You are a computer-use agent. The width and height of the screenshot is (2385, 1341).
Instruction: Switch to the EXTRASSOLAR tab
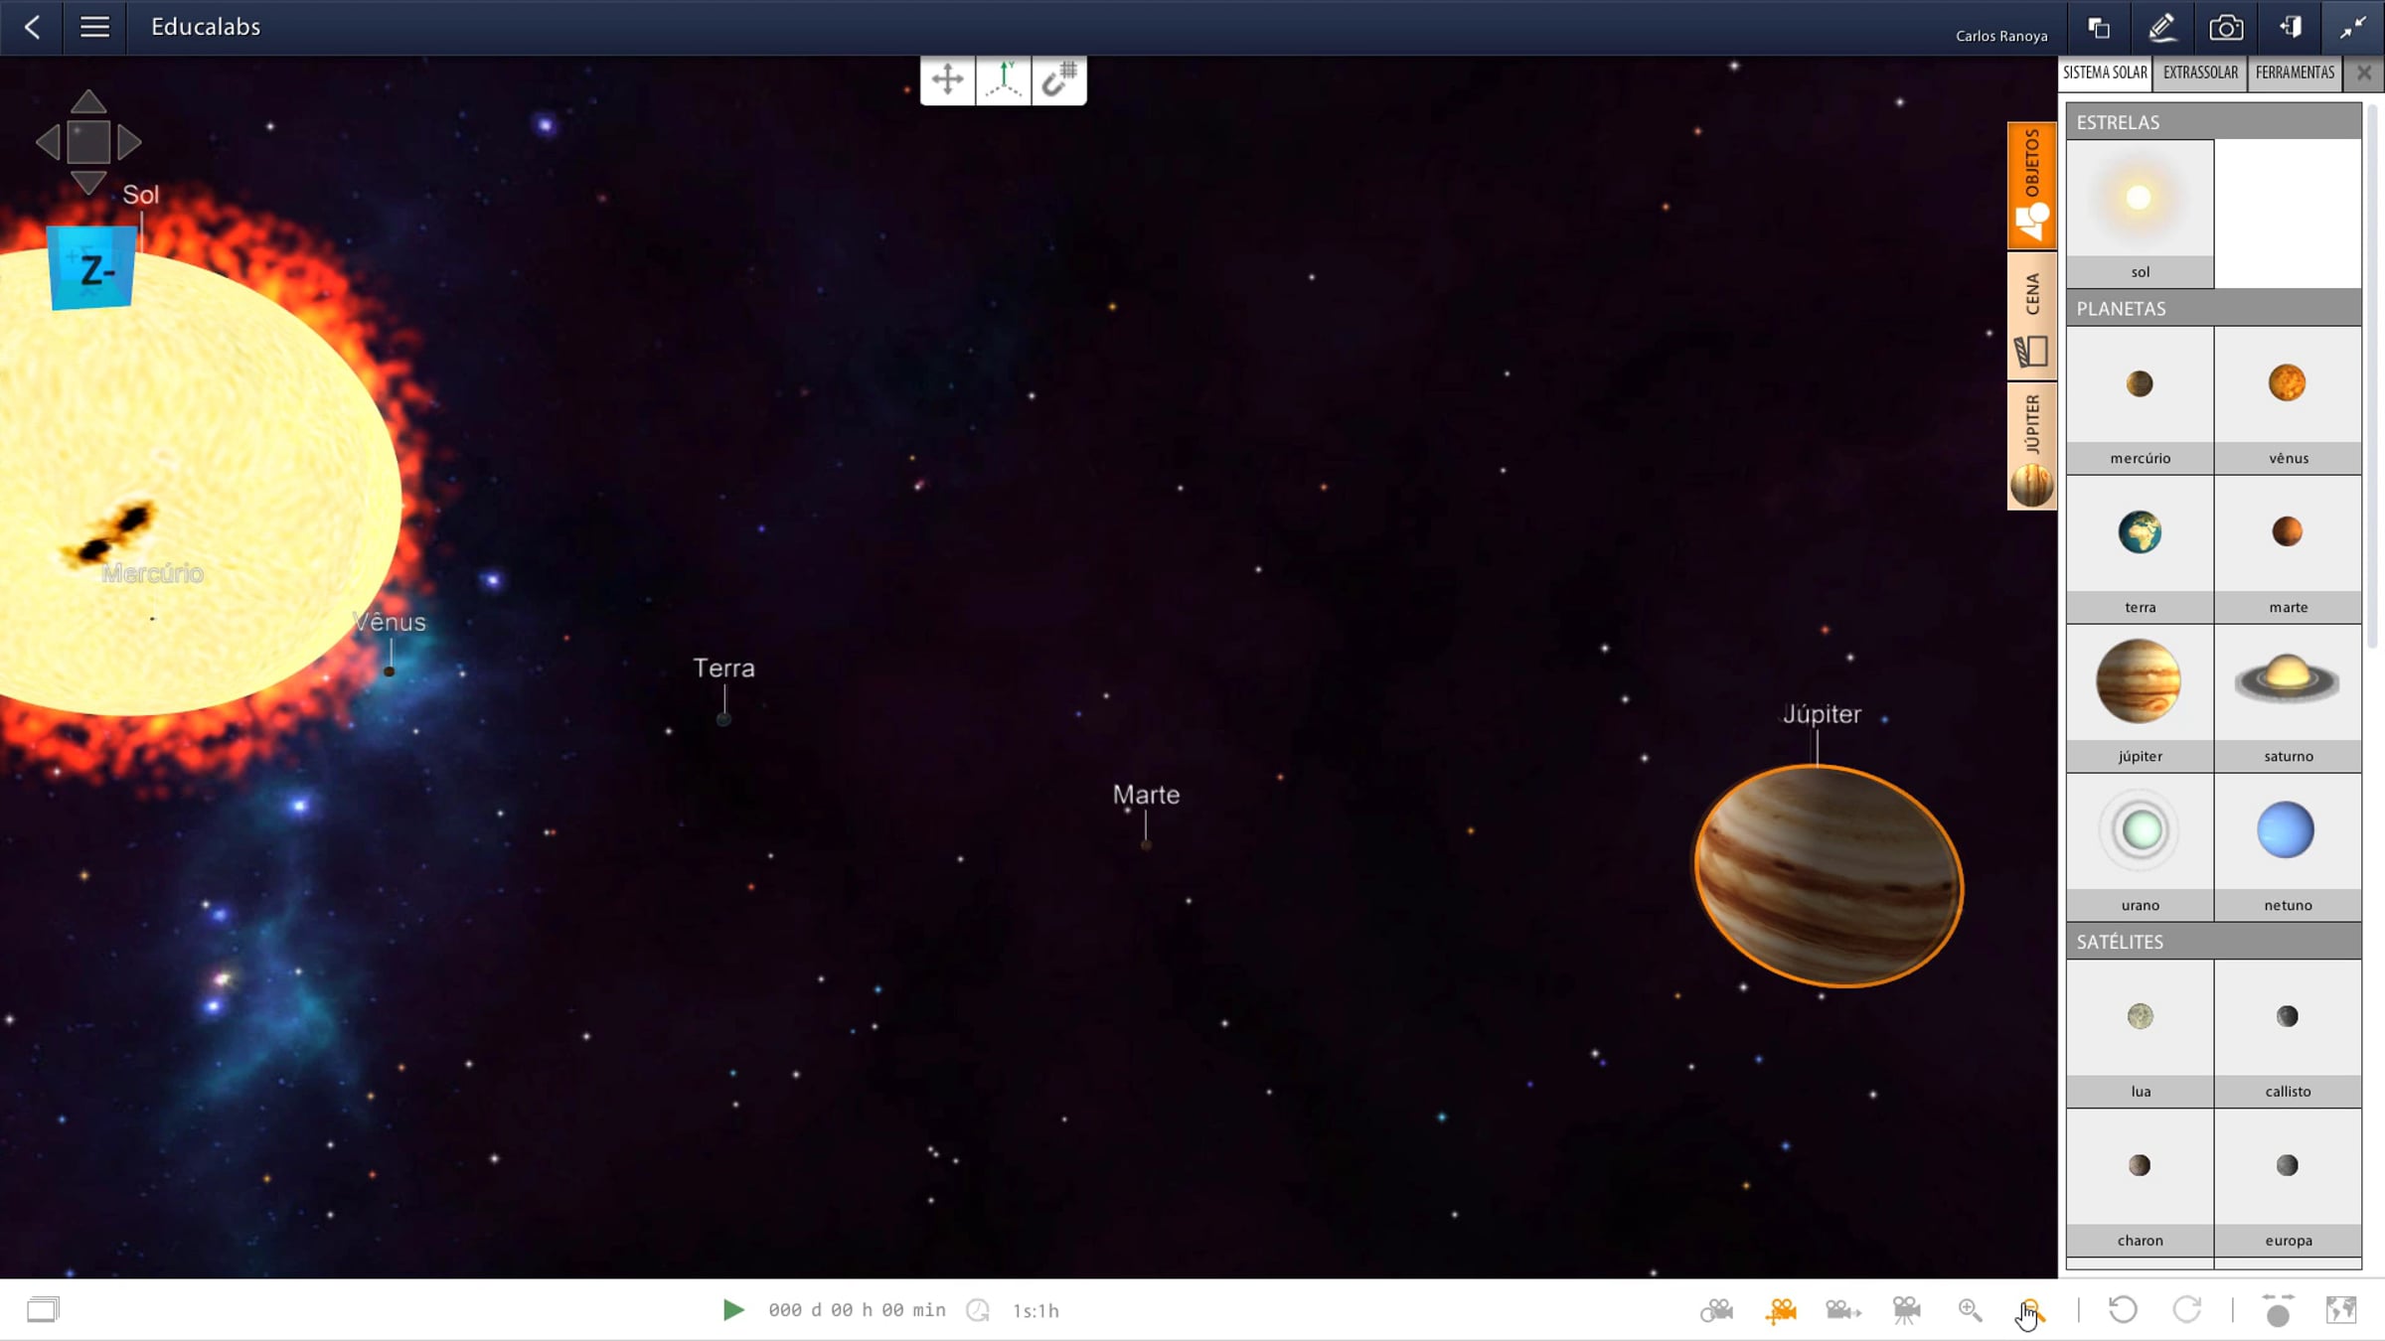[x=2200, y=73]
